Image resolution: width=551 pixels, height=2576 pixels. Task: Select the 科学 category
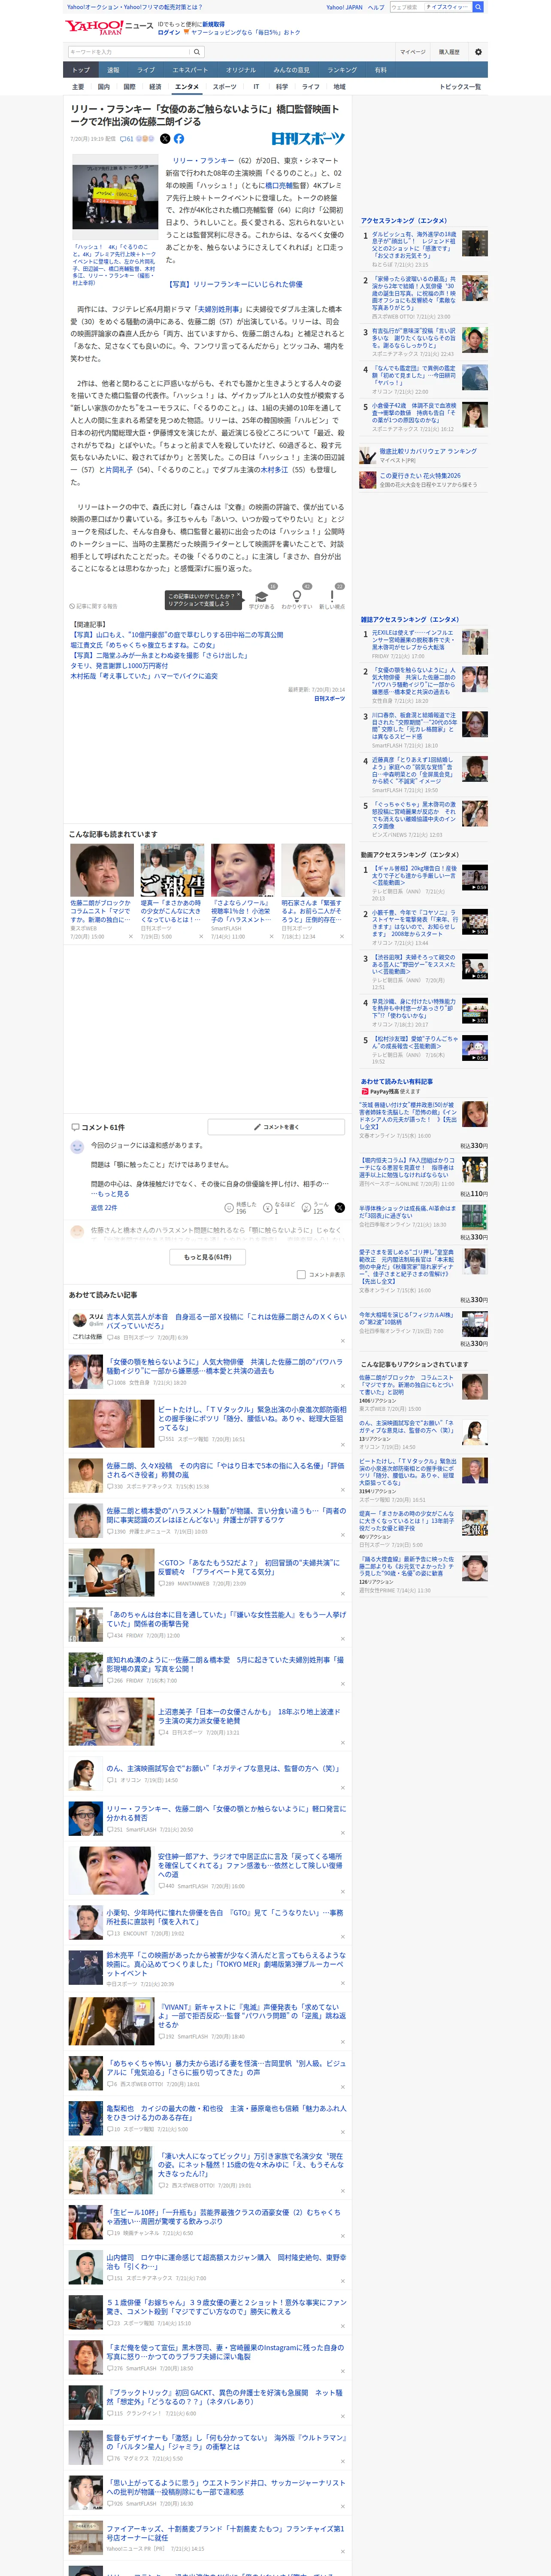(282, 87)
